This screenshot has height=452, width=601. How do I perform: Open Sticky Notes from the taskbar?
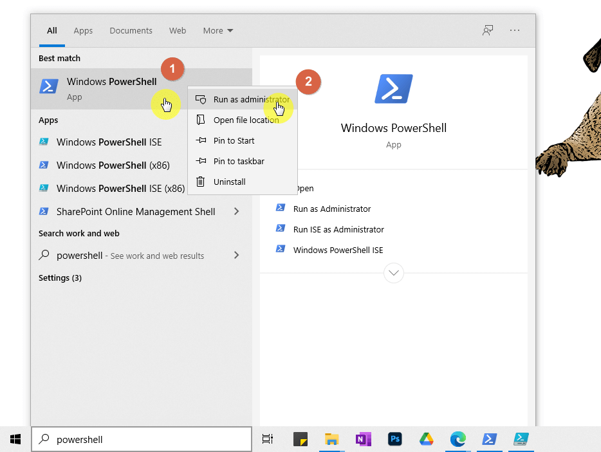pyautogui.click(x=300, y=439)
